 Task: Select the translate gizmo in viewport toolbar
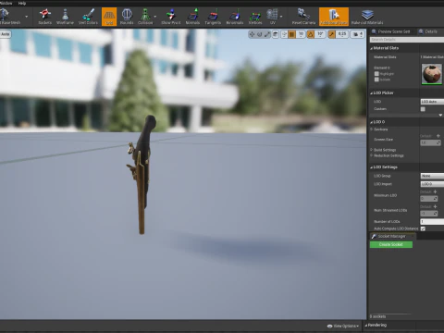click(x=252, y=34)
